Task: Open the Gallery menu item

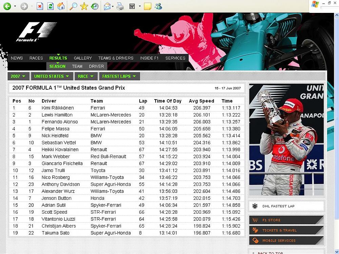Action: [x=83, y=58]
